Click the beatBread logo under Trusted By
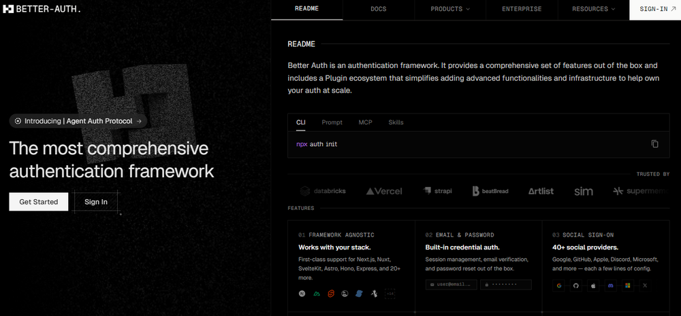The height and width of the screenshot is (316, 681). tap(490, 191)
